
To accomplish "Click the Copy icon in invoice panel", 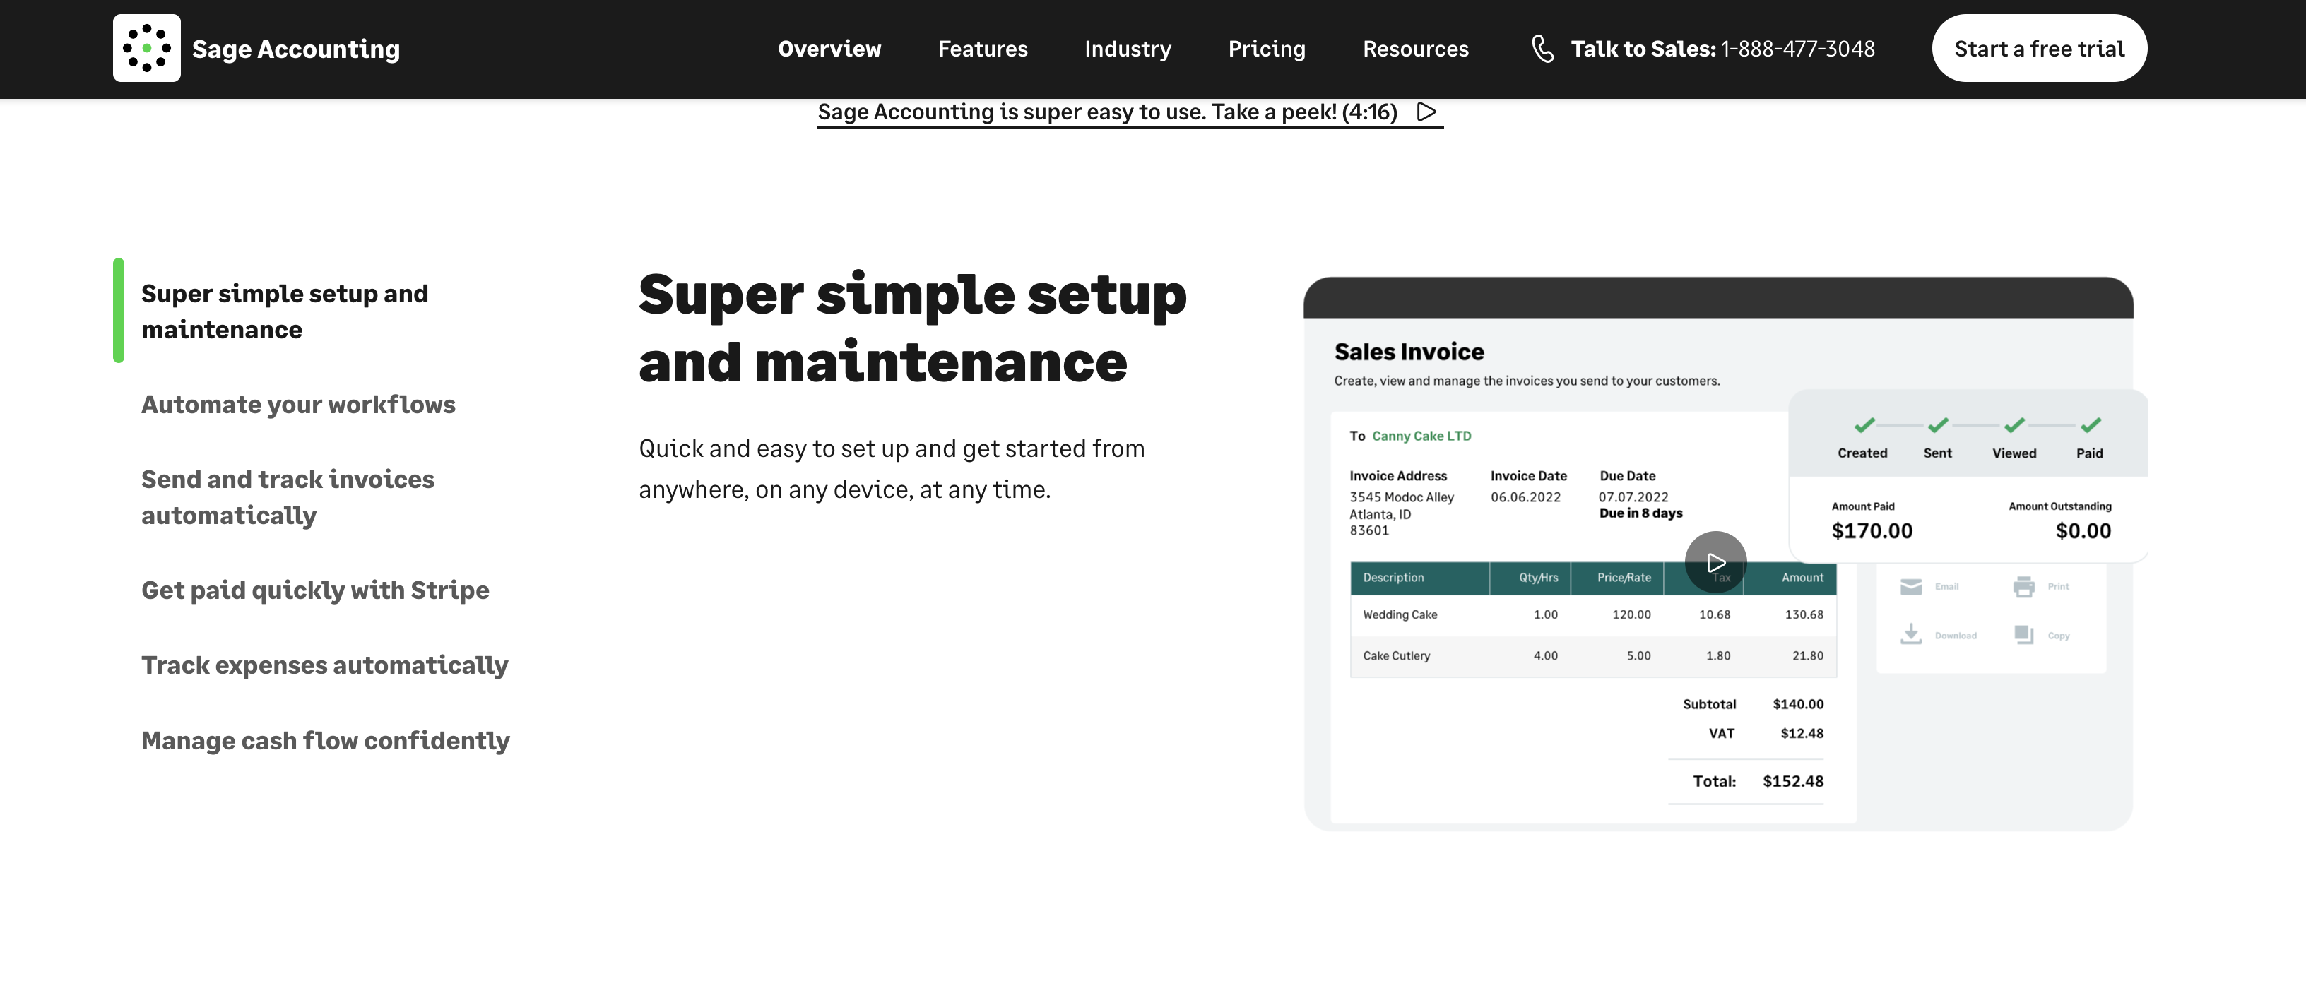I will [x=2023, y=634].
